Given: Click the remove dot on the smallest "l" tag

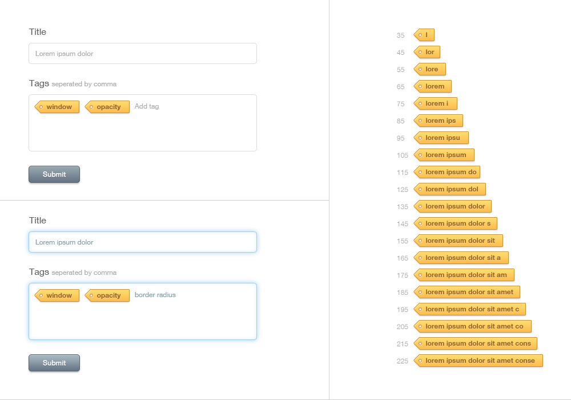Looking at the screenshot, I should (420, 35).
